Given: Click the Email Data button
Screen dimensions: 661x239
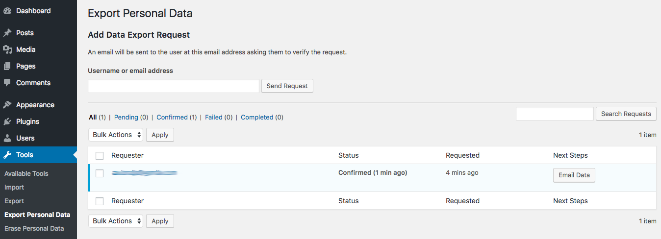Looking at the screenshot, I should 574,175.
